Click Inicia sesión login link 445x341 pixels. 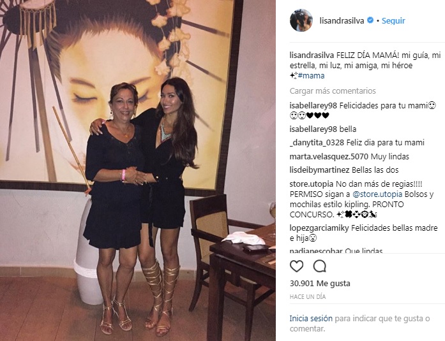point(311,319)
